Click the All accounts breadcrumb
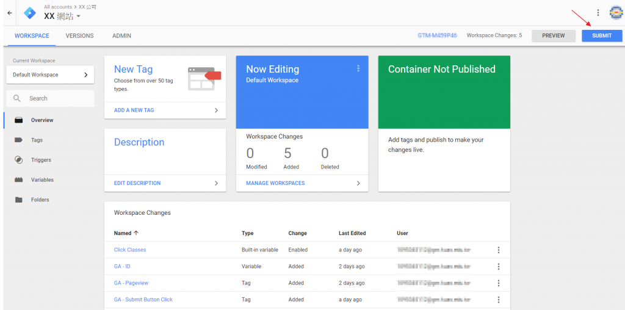625x310 pixels. (58, 7)
